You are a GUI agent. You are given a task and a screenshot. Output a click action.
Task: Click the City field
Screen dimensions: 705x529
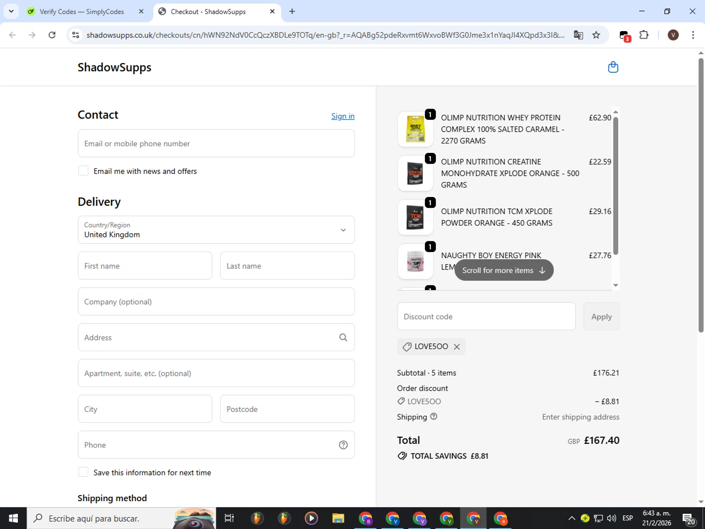click(x=145, y=409)
